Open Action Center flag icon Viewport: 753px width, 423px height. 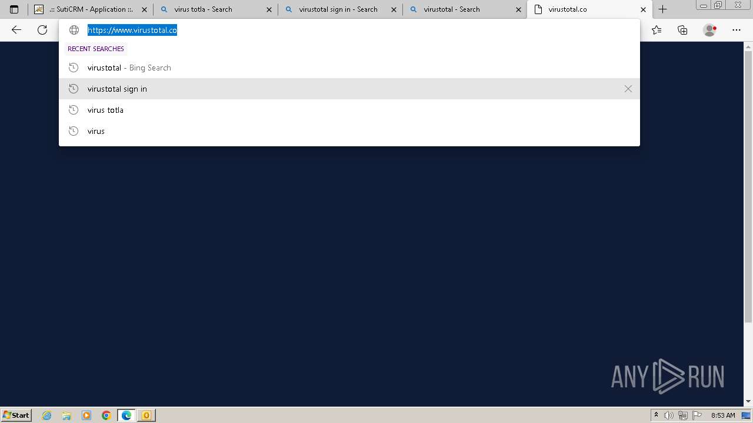click(x=697, y=415)
